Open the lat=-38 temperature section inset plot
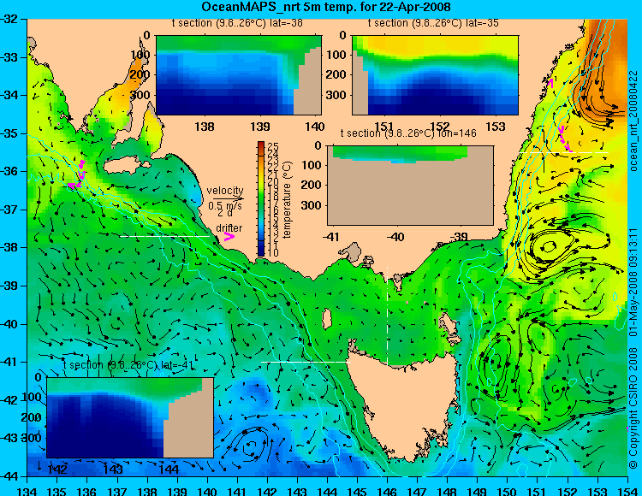This screenshot has width=642, height=496. (x=239, y=75)
